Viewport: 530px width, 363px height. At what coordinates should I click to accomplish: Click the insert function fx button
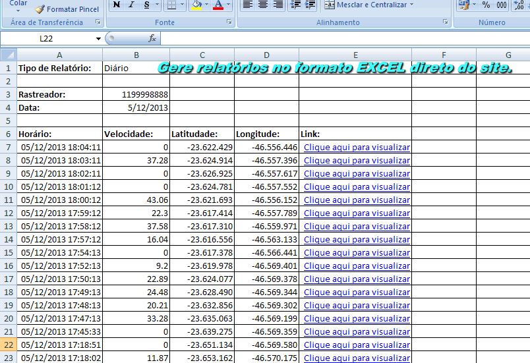[152, 38]
